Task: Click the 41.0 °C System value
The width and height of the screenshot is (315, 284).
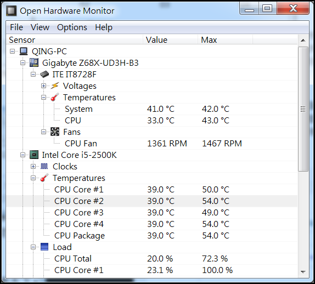Action: [160, 109]
